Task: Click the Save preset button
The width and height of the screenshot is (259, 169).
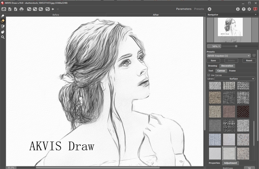Action: coord(213,60)
